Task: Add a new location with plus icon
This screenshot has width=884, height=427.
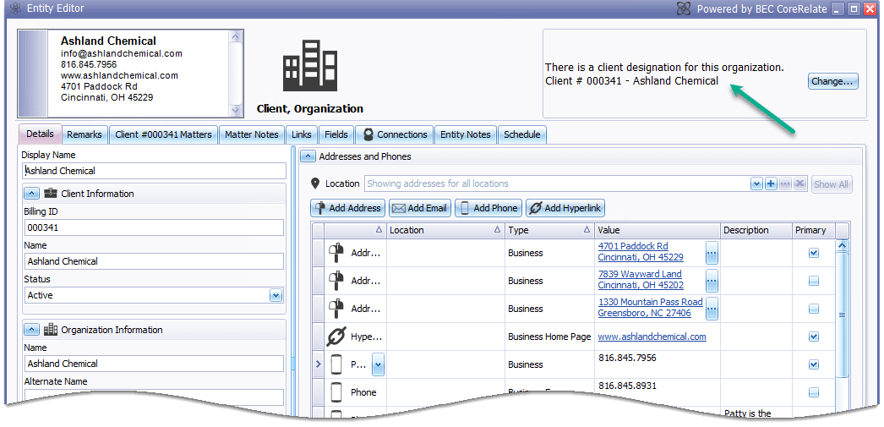Action: (x=771, y=183)
